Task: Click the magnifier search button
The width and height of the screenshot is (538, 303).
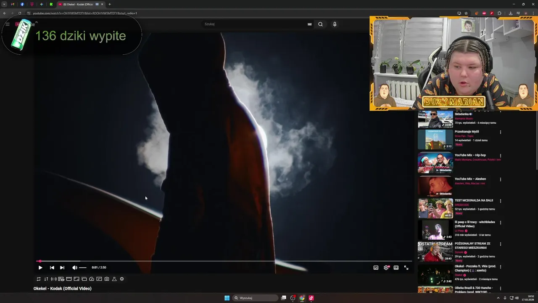Action: (320, 24)
